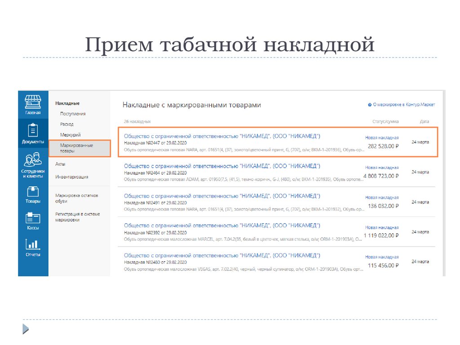Click Новая накладная status for 1 119 022,00
Viewport: 460px width, 345px height.
pyautogui.click(x=382, y=227)
